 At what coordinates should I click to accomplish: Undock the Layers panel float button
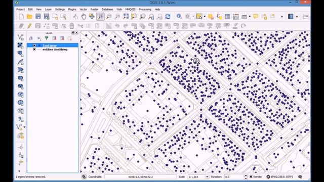click(73, 33)
